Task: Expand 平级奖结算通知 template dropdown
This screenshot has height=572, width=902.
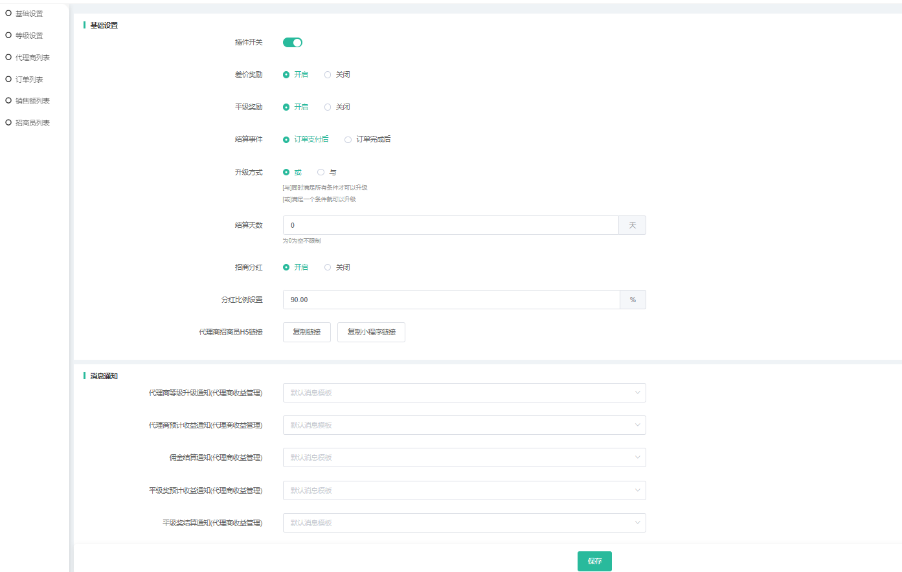Action: pyautogui.click(x=464, y=523)
